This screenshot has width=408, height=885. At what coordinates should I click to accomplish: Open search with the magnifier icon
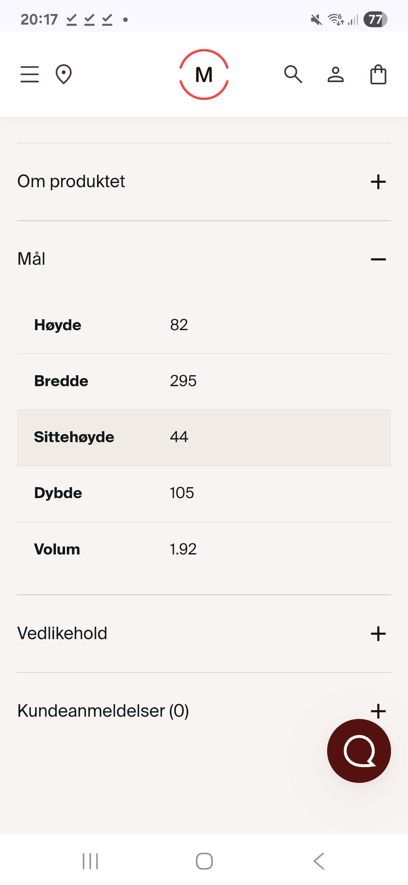[293, 74]
